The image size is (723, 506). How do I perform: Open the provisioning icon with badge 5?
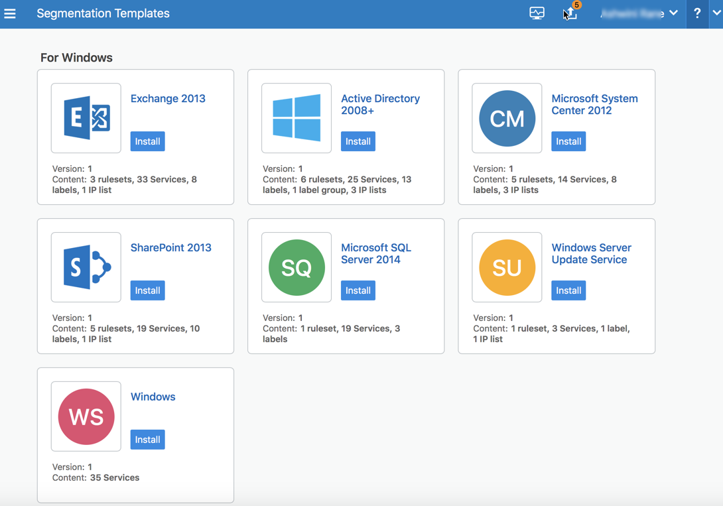point(571,13)
